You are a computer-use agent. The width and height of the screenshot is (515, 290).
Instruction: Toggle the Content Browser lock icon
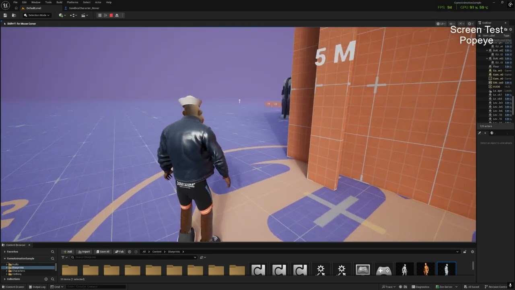[x=465, y=252]
